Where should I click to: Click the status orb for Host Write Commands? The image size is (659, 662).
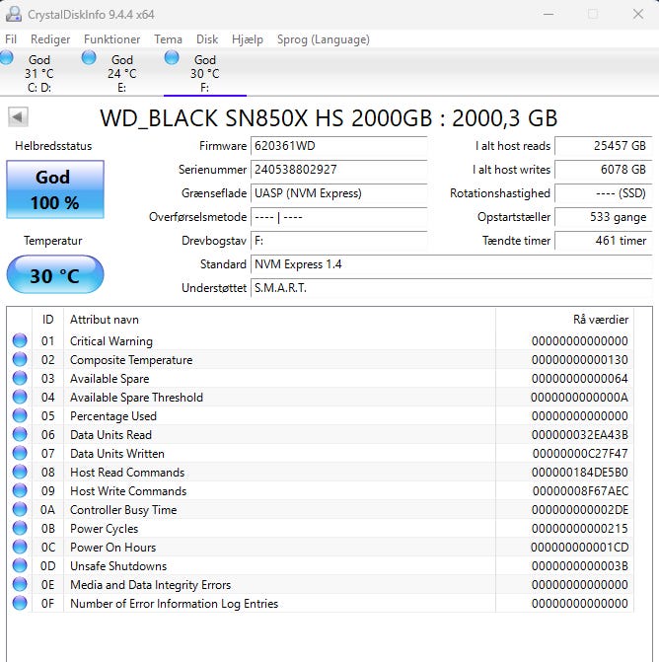(x=20, y=490)
